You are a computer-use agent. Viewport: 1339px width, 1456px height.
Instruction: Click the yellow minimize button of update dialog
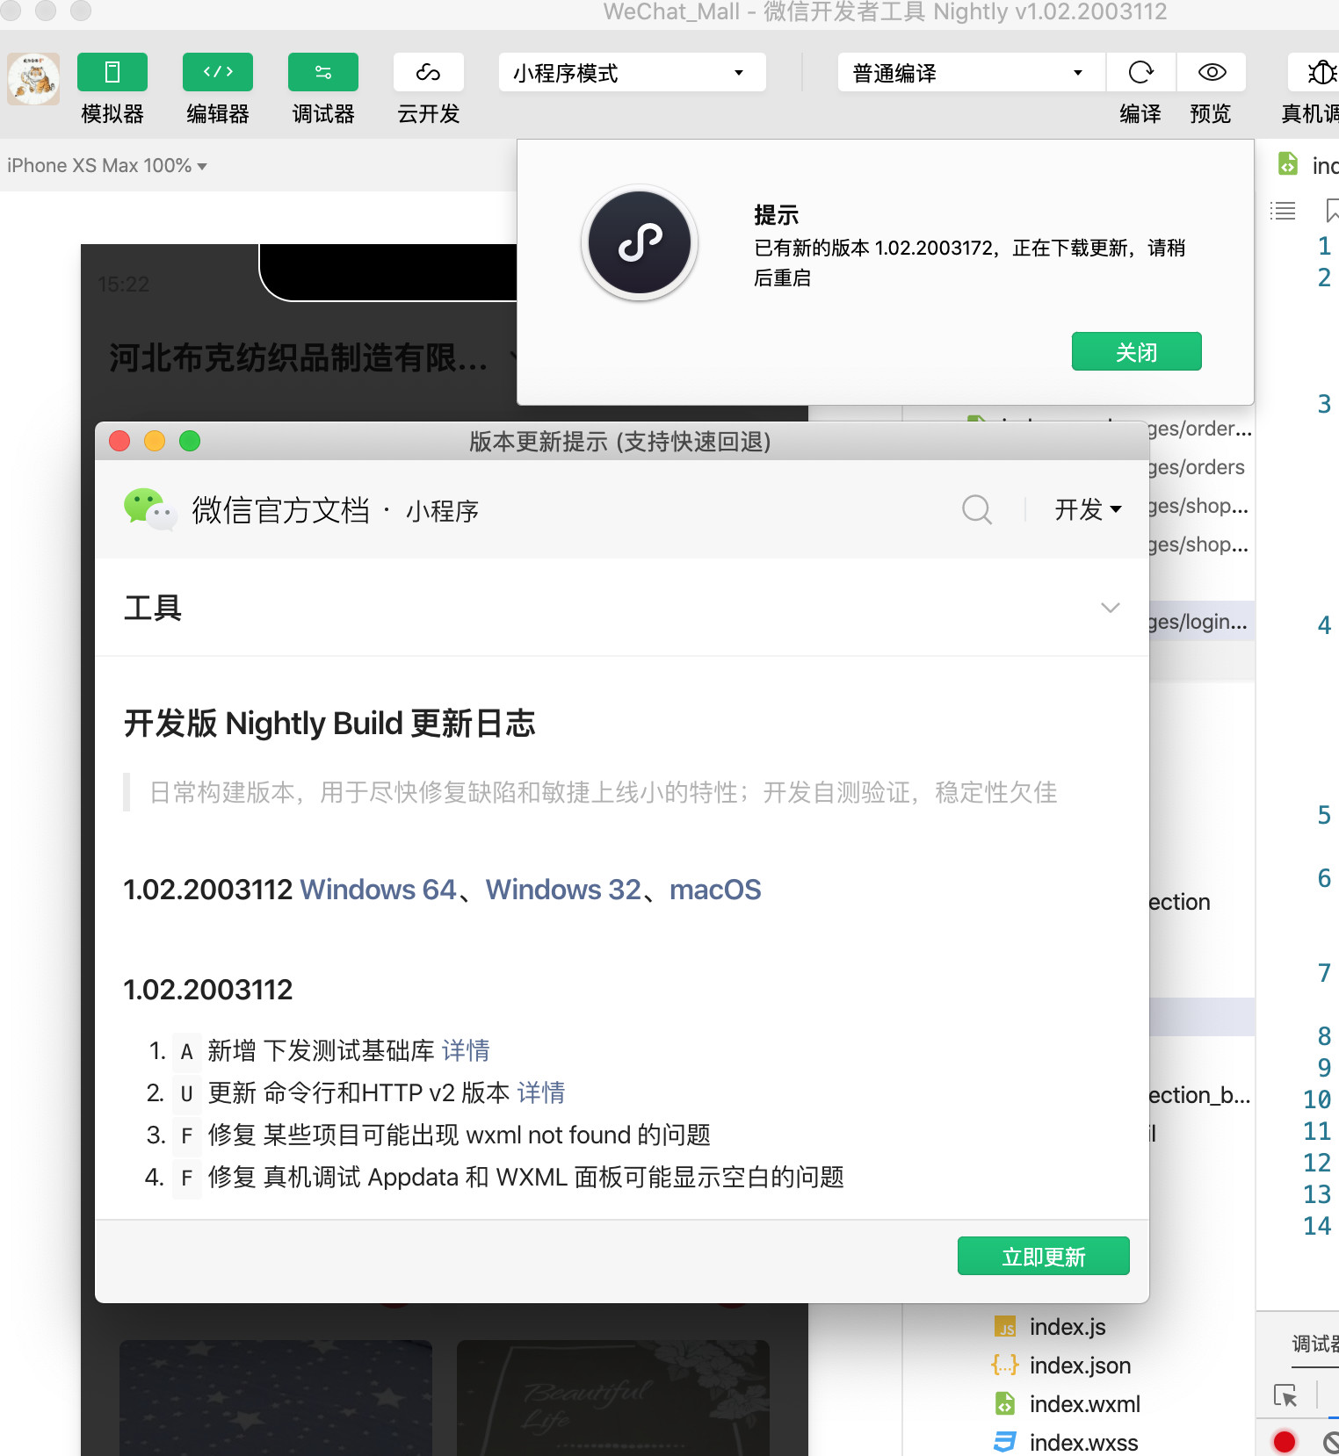point(155,441)
